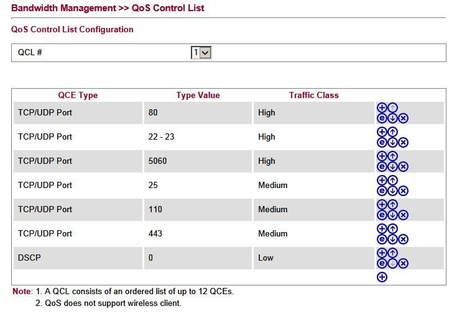Insert new QCE before port 443 entry
This screenshot has width=462, height=314.
382,228
